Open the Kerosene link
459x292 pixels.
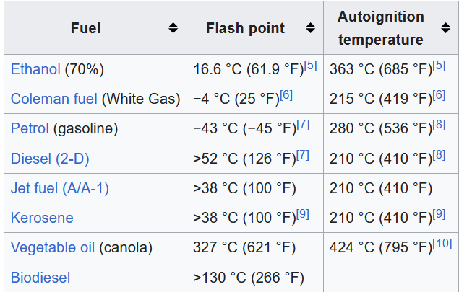coord(42,218)
